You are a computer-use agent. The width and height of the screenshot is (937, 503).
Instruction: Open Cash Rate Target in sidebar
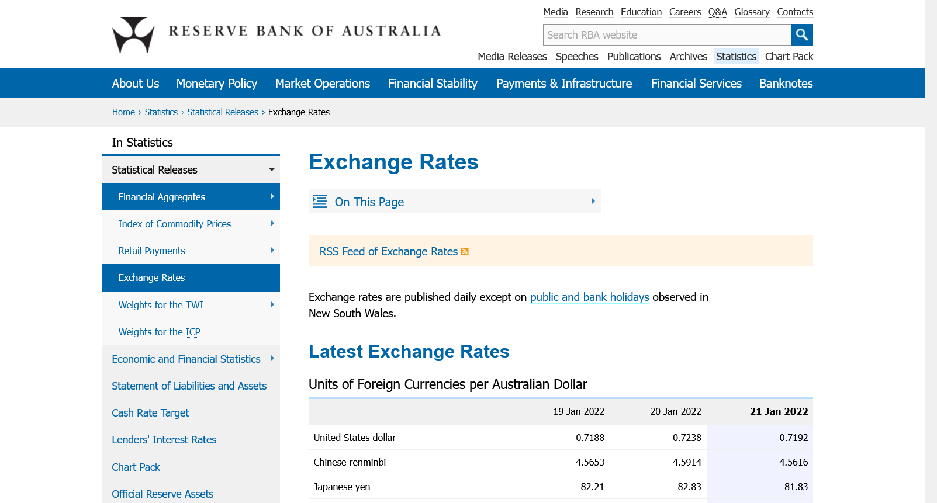pos(150,413)
